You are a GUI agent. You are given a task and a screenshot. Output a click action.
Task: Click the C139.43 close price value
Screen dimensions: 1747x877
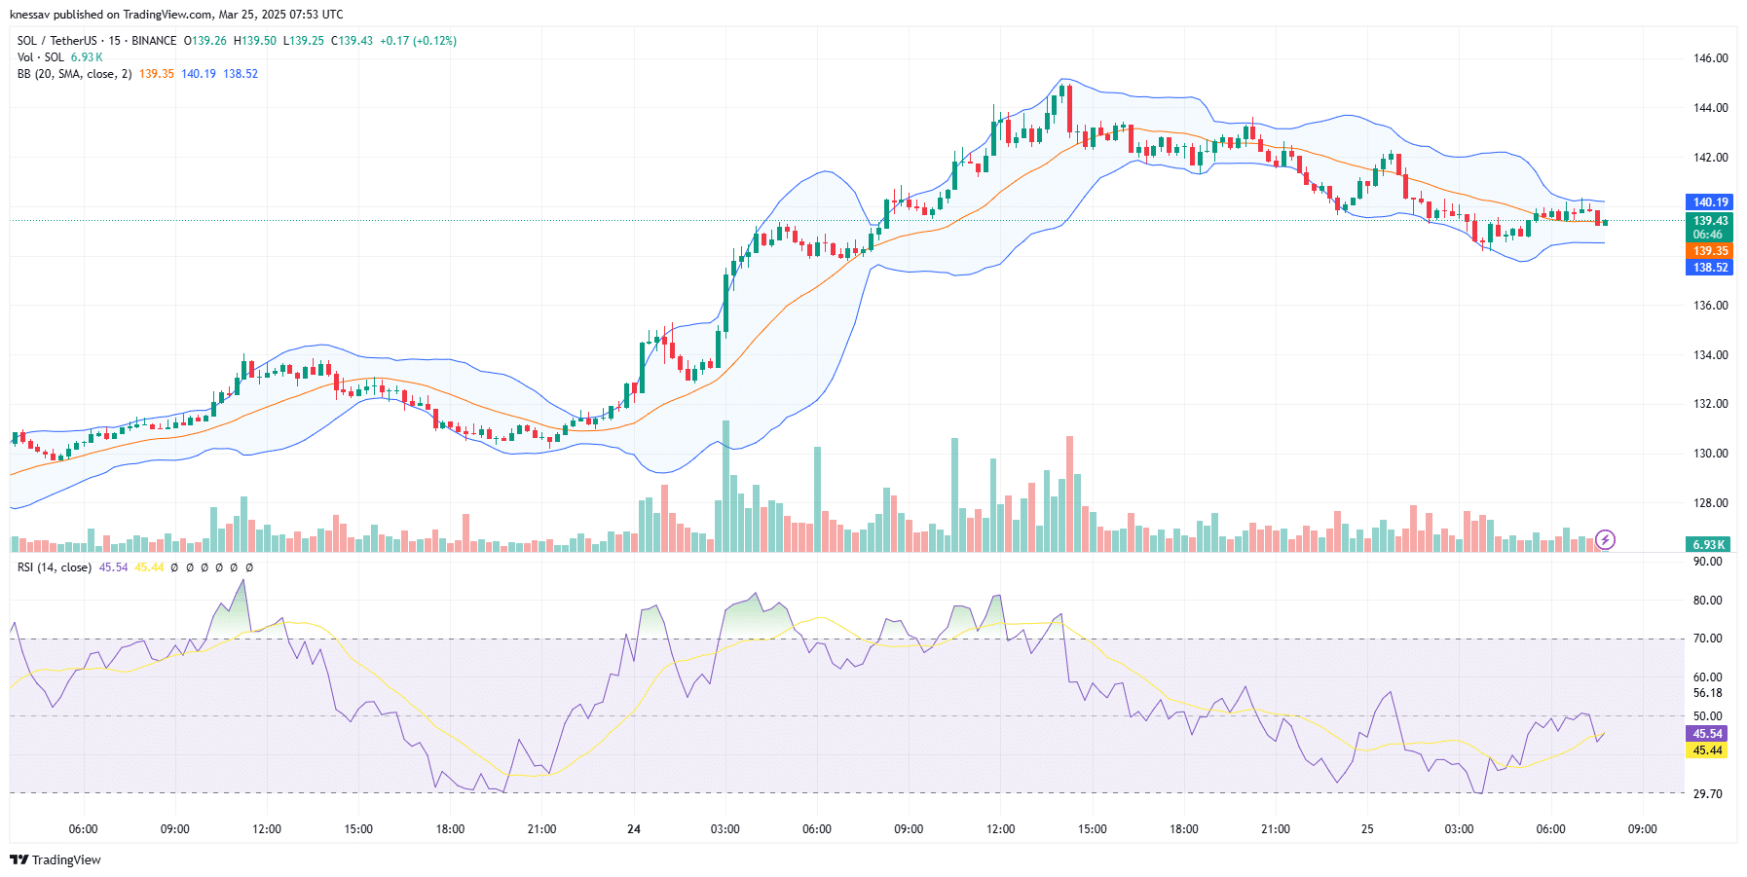point(353,41)
